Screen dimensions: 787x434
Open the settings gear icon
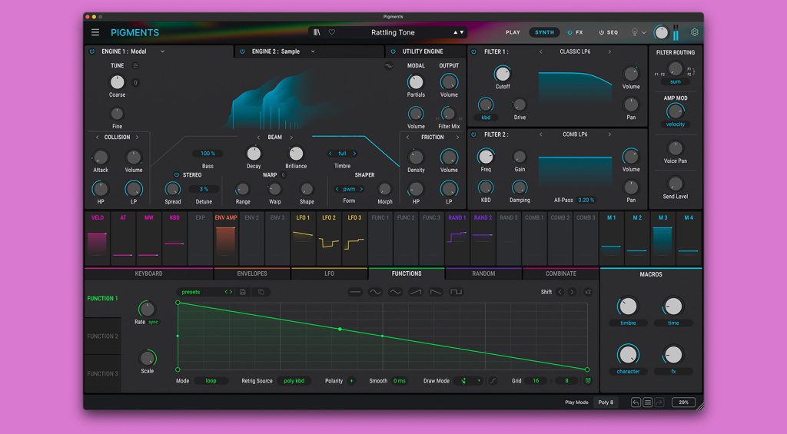[x=695, y=32]
